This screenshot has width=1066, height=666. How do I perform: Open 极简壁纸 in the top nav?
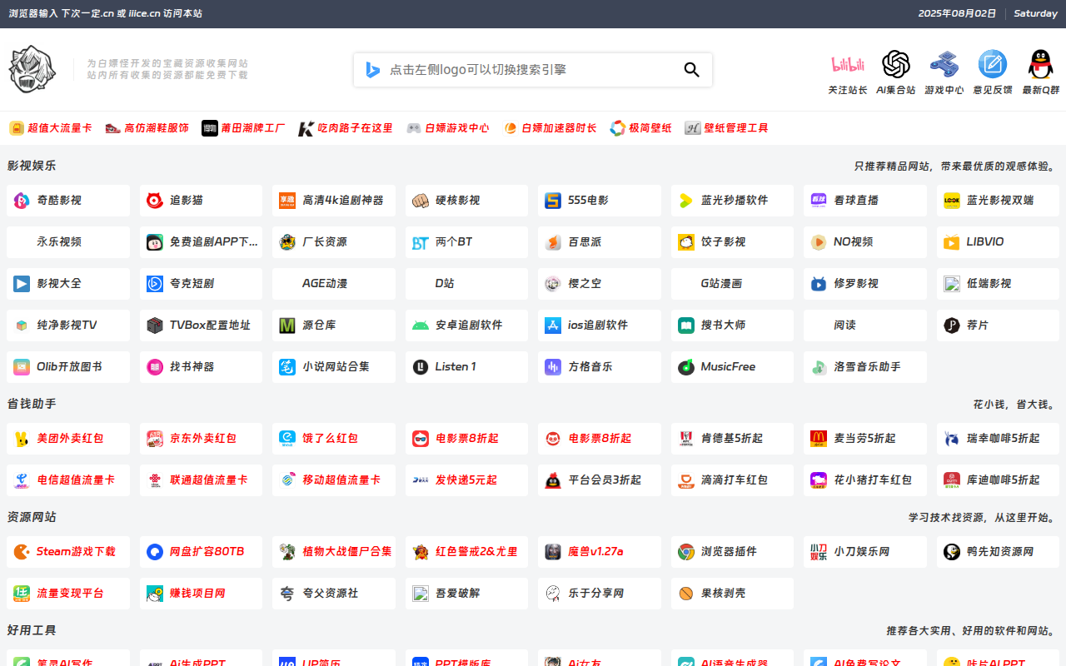pos(640,128)
